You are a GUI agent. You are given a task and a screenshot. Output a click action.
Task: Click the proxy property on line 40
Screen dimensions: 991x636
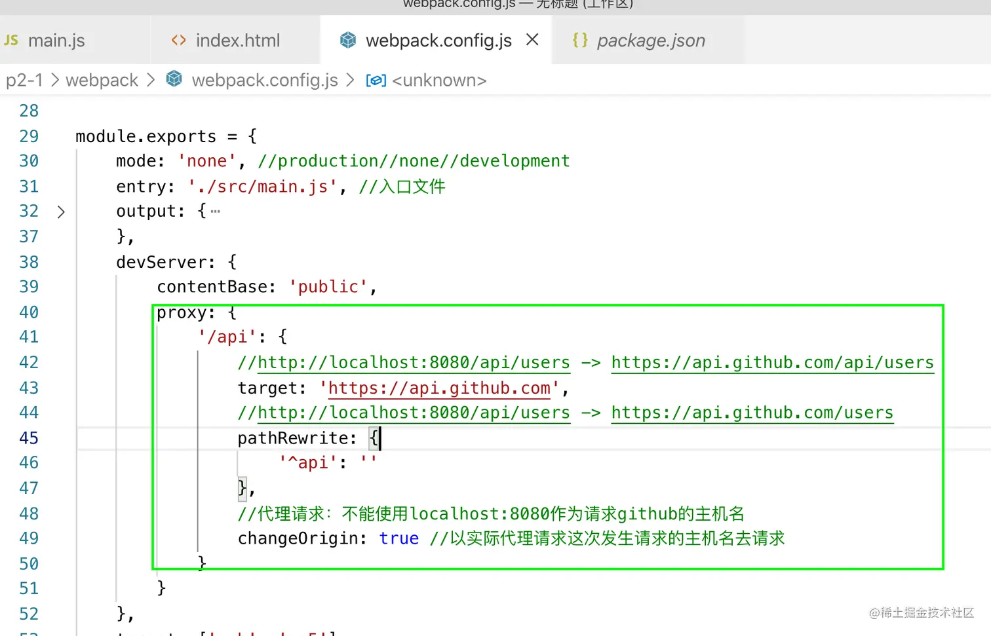point(181,312)
